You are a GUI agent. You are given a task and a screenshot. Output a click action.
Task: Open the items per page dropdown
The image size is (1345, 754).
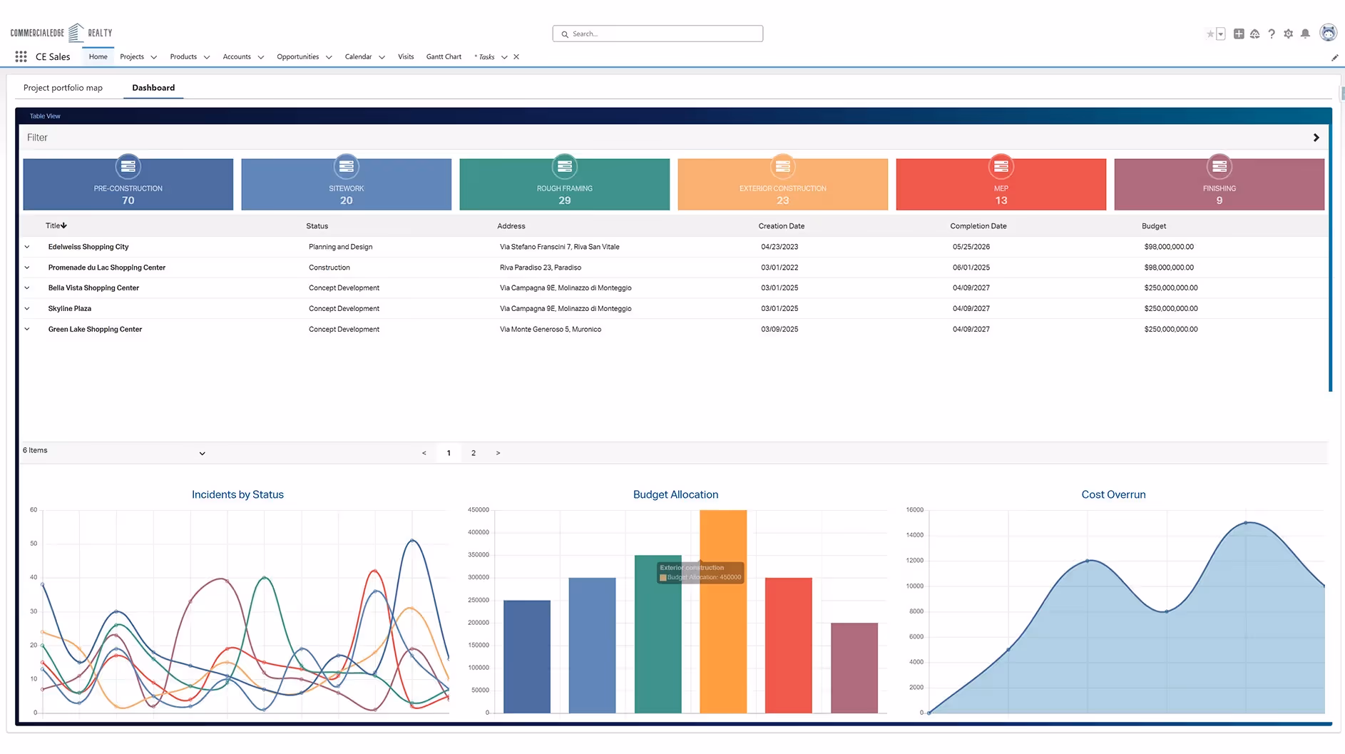coord(202,453)
